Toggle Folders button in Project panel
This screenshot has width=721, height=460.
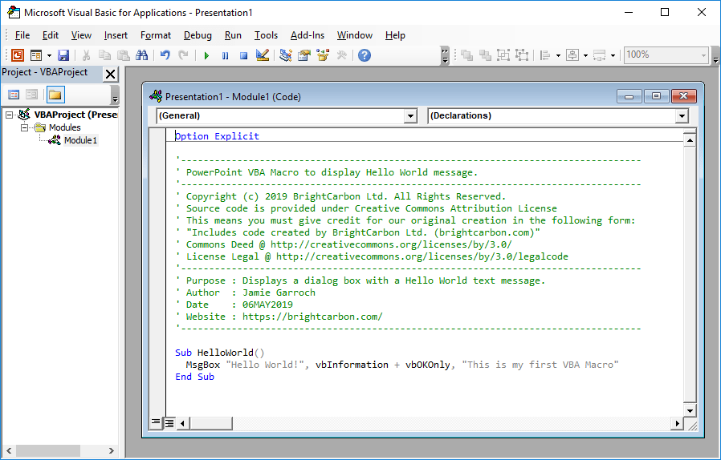tap(55, 95)
